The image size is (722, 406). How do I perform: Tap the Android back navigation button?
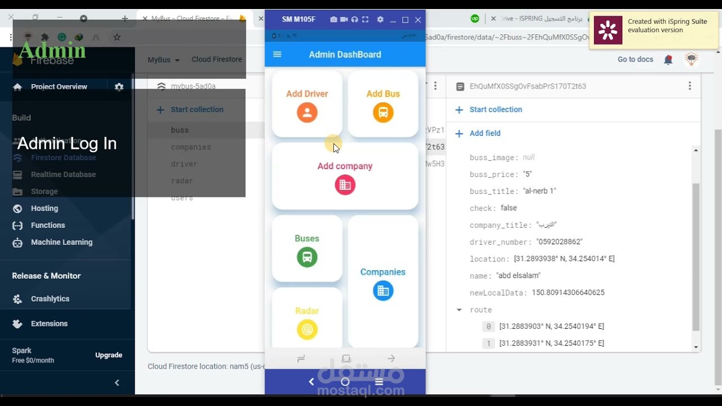click(x=311, y=382)
